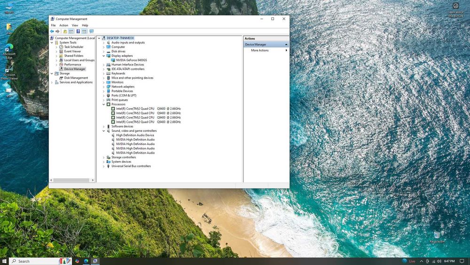The image size is (470, 265).
Task: Click the Back arrow in the toolbar
Action: (52, 32)
